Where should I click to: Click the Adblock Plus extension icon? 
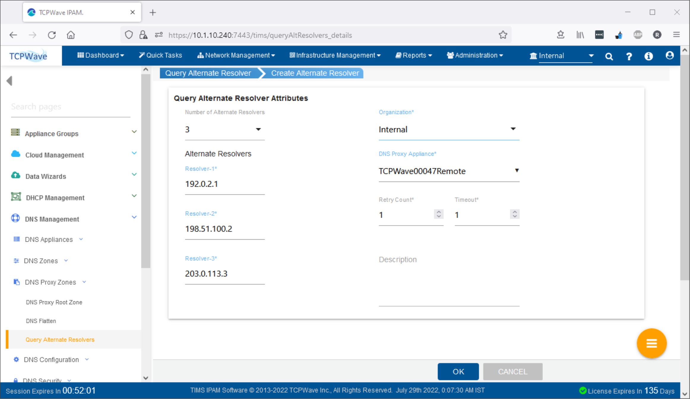[x=638, y=35]
